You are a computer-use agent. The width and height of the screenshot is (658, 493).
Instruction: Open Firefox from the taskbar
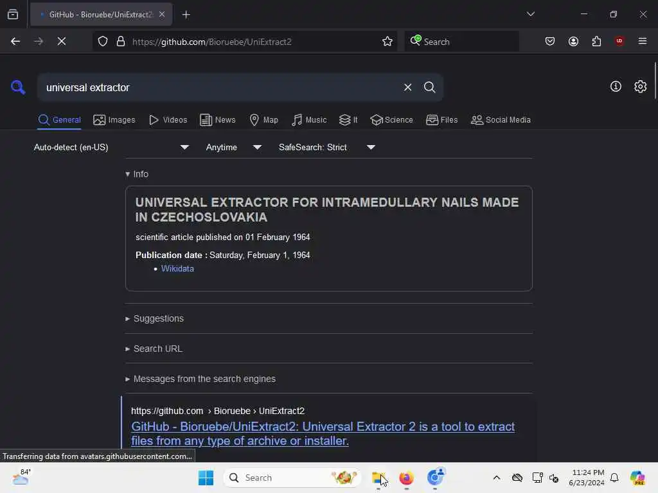click(406, 478)
